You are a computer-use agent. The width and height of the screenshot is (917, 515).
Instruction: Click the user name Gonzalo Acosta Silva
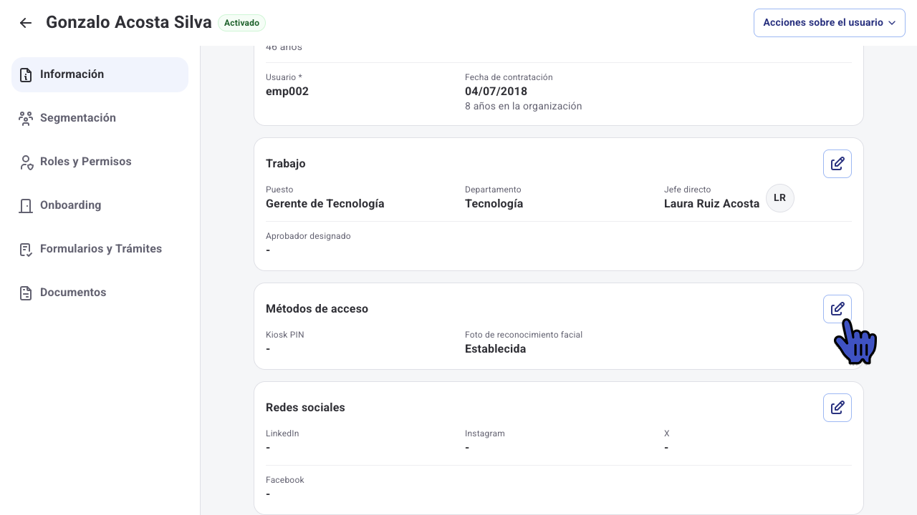coord(129,22)
